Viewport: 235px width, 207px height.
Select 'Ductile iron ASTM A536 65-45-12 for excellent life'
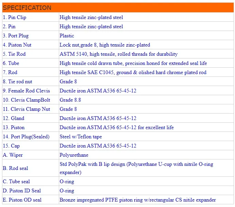(116, 127)
